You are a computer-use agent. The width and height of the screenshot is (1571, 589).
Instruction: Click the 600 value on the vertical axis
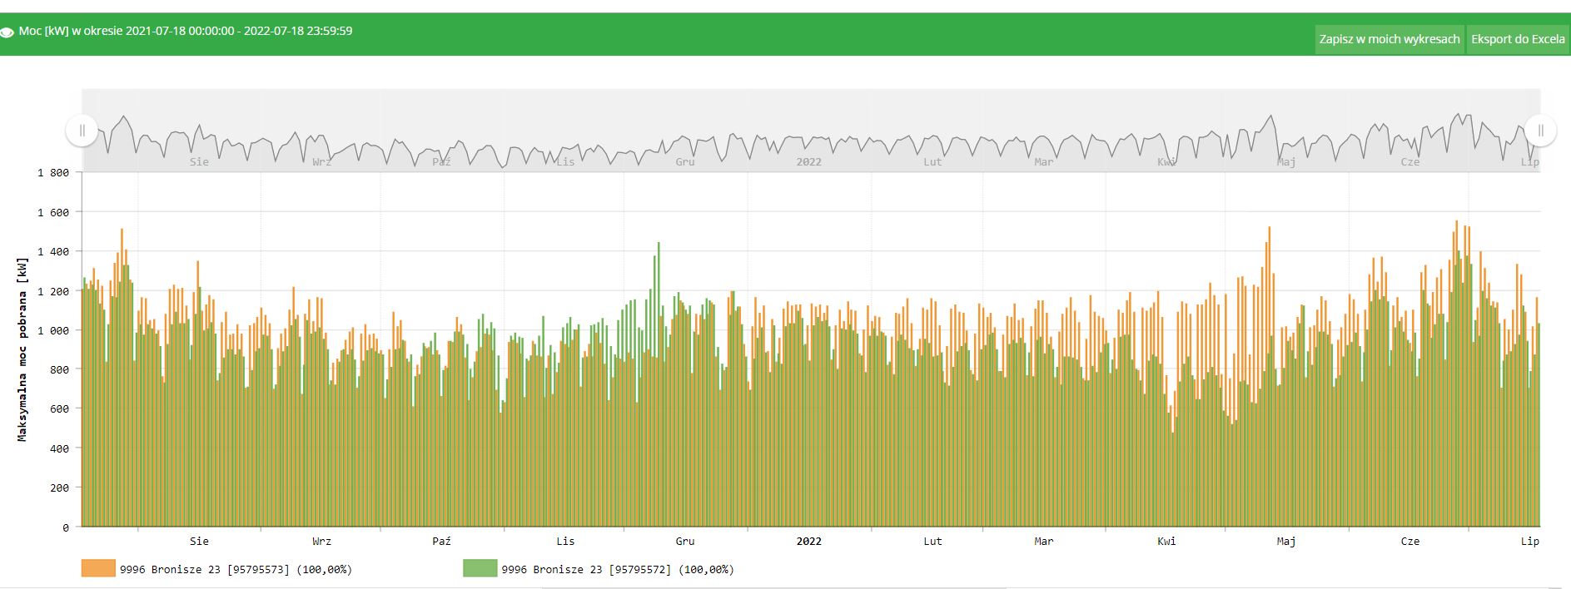click(x=60, y=409)
